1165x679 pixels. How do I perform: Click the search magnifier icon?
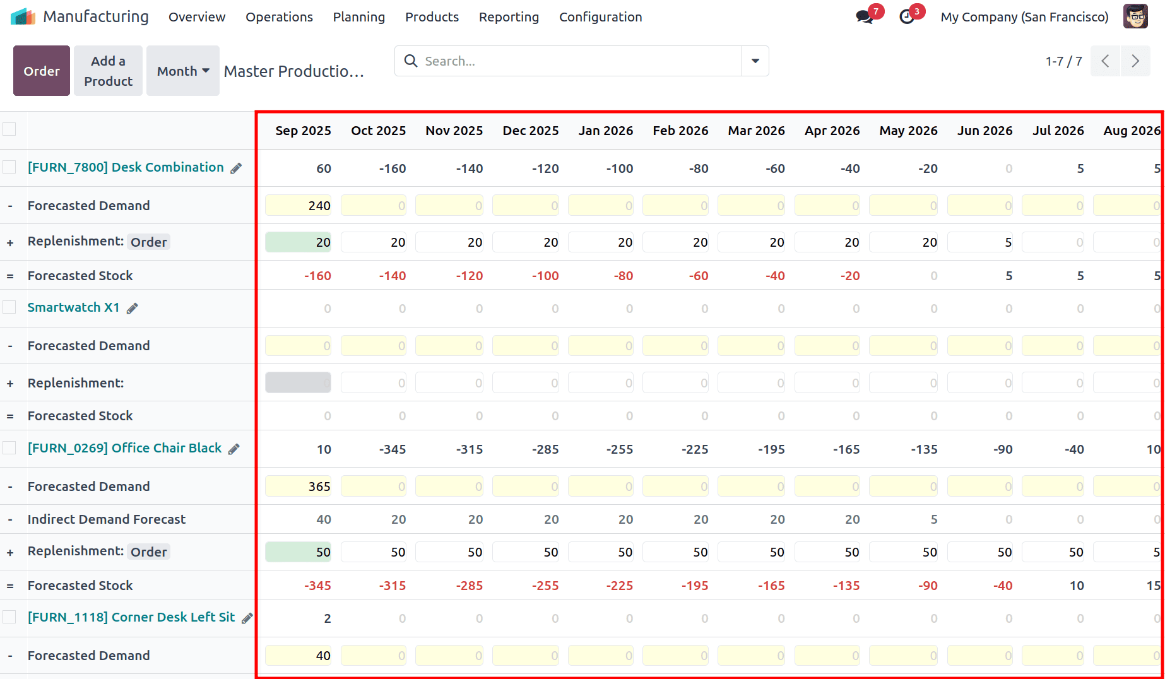(410, 61)
